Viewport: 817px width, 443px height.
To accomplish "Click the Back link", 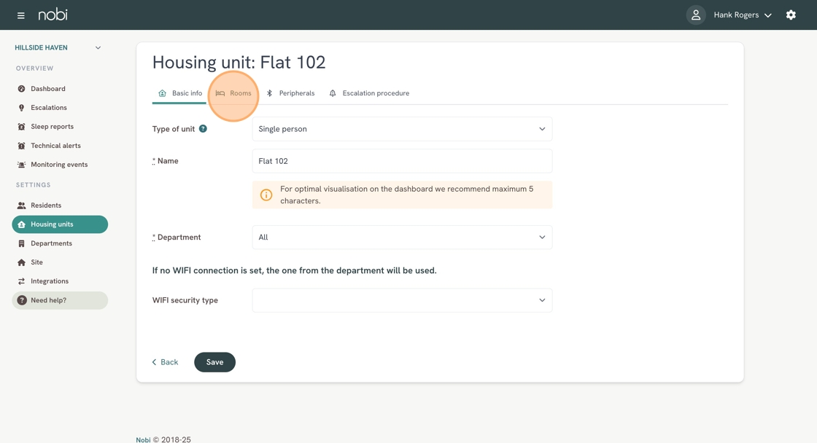I will [165, 362].
